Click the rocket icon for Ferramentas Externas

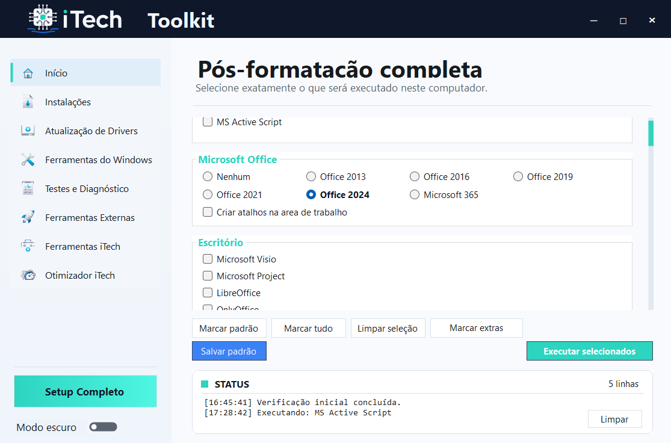[x=28, y=217]
